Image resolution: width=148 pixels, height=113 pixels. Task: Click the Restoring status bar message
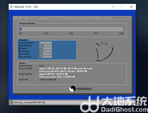[x=30, y=103]
